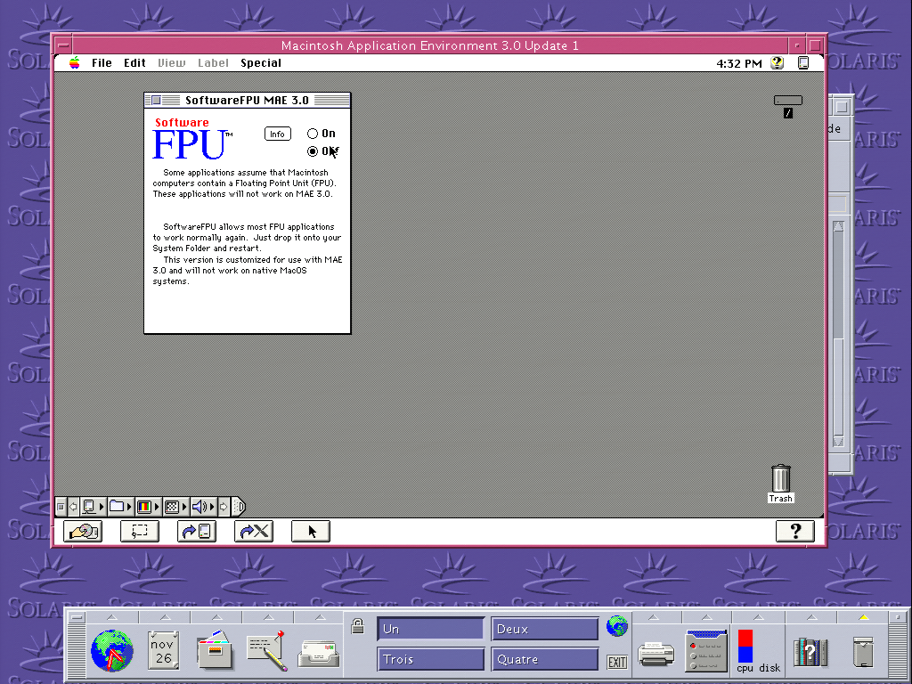
Task: Switch to workspace Un
Action: (430, 629)
